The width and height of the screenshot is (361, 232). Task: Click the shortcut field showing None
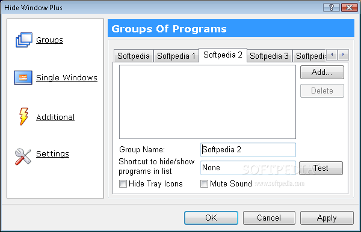point(248,168)
